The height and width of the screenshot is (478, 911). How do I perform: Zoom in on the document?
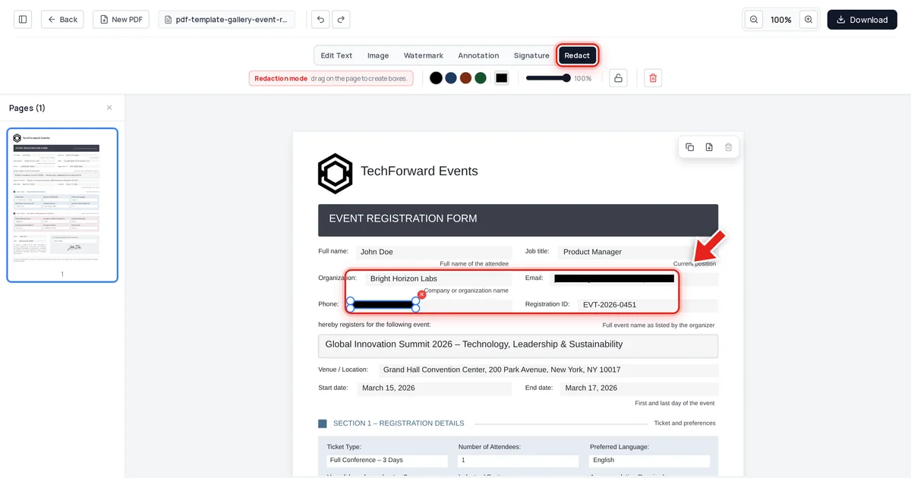point(809,20)
